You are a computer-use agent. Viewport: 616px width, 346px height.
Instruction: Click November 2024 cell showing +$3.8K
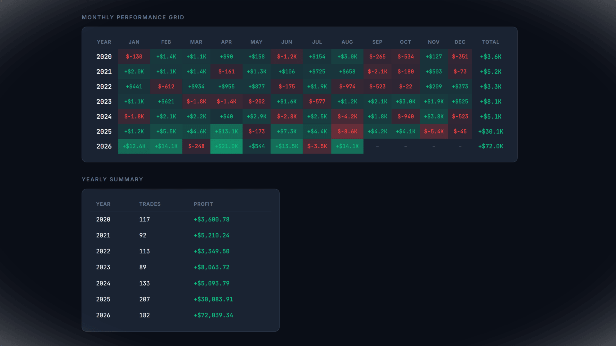click(x=434, y=117)
